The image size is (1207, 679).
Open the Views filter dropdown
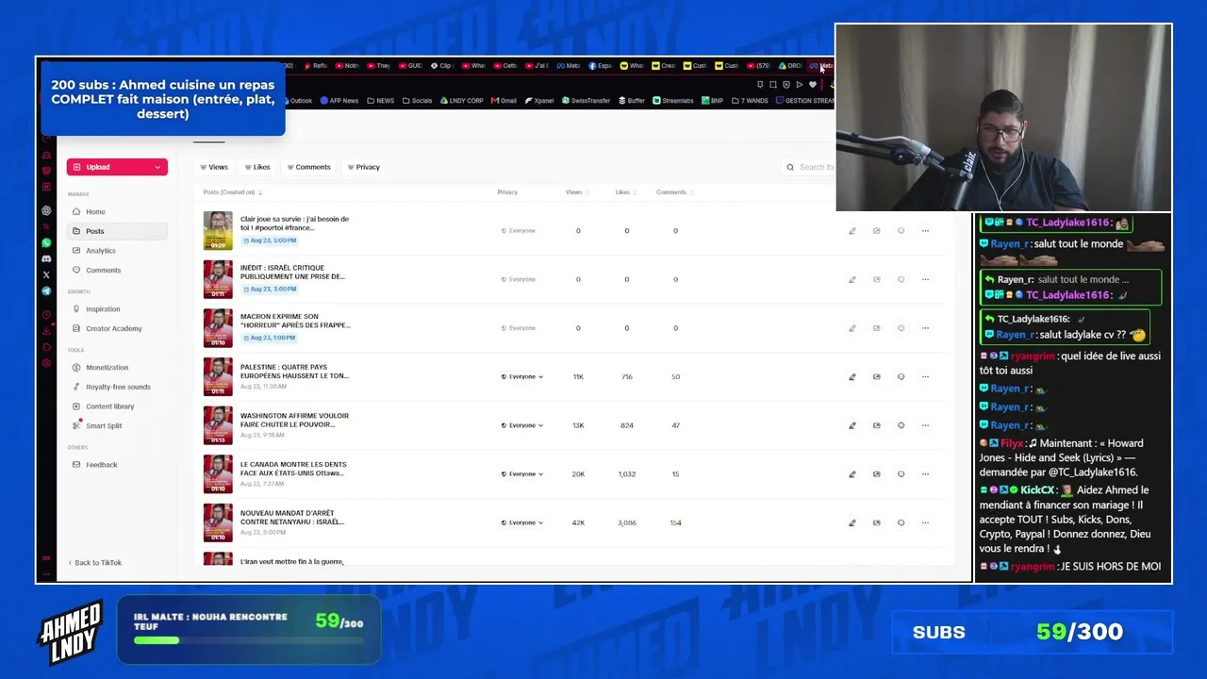pos(214,167)
